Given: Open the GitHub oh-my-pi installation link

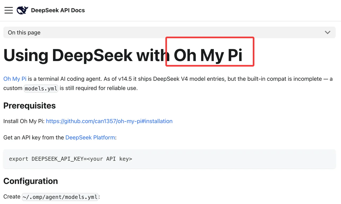Looking at the screenshot, I should click(109, 121).
